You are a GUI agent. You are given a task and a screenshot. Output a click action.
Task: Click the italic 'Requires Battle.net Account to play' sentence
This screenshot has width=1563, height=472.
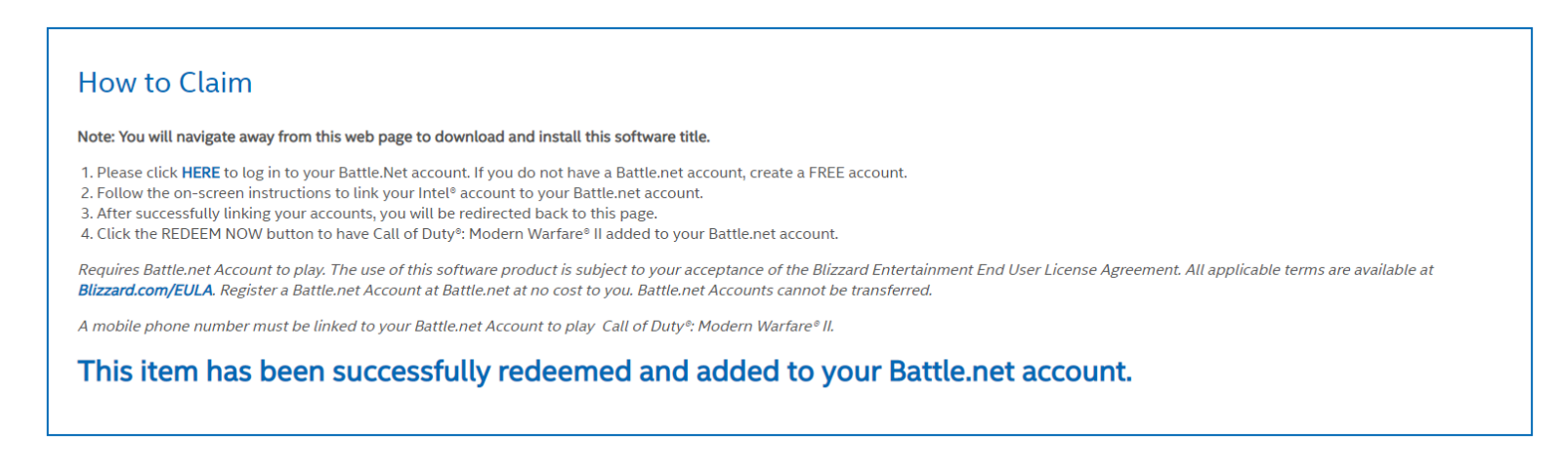coord(202,270)
